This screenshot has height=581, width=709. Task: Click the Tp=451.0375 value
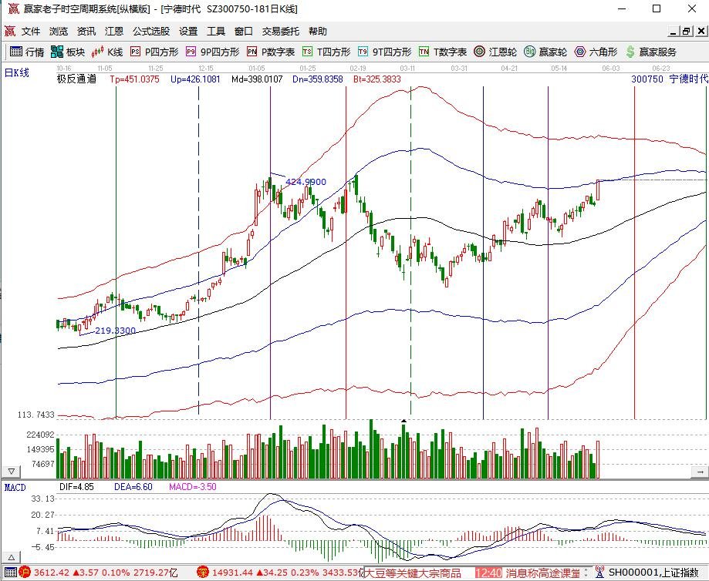(x=135, y=79)
